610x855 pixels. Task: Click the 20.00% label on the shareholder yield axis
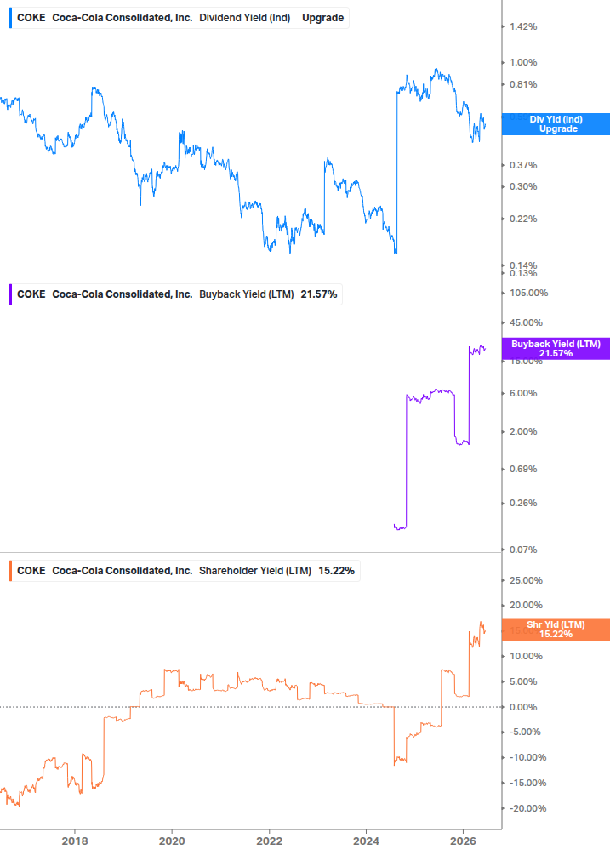pyautogui.click(x=526, y=605)
